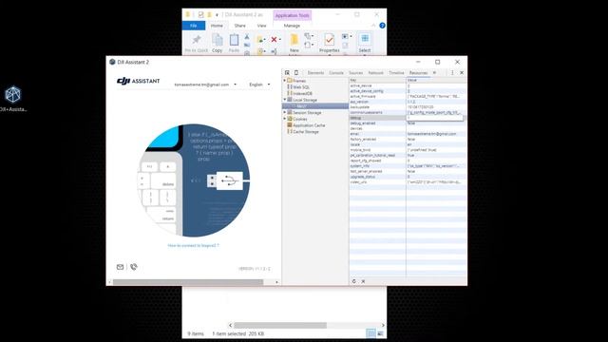
Task: Open the DevTools kebab options menu
Action: tap(452, 72)
